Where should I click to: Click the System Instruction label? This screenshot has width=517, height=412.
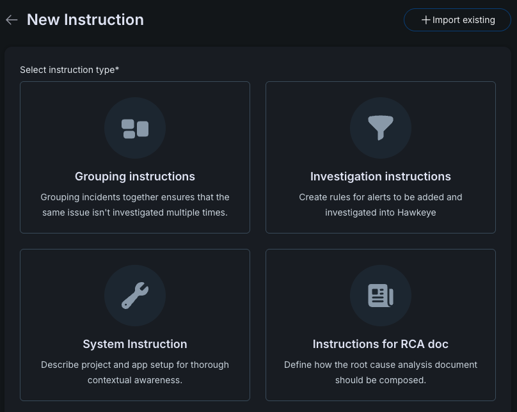point(134,344)
